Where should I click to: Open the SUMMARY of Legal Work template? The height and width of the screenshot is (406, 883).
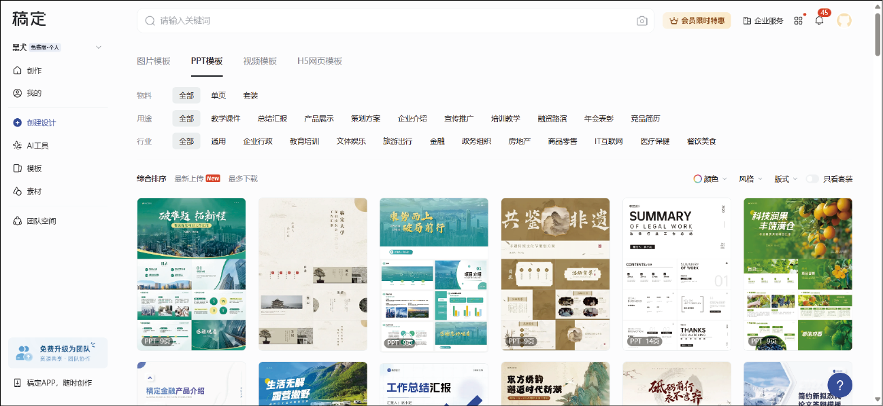676,274
